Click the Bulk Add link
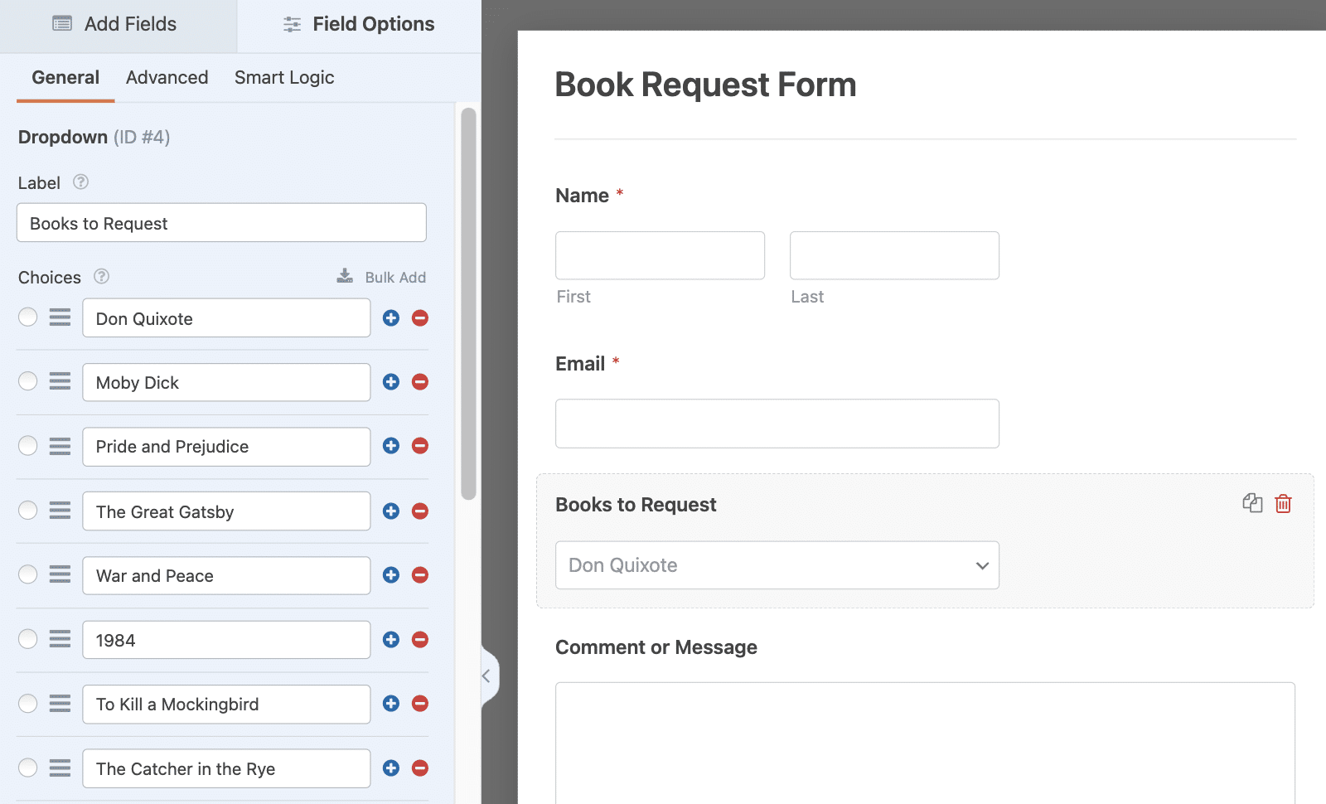The height and width of the screenshot is (804, 1326). (382, 277)
